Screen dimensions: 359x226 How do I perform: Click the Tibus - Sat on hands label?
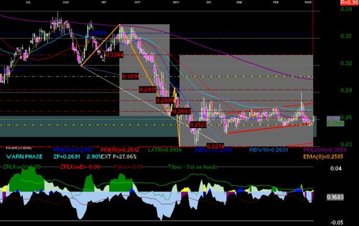193,167
